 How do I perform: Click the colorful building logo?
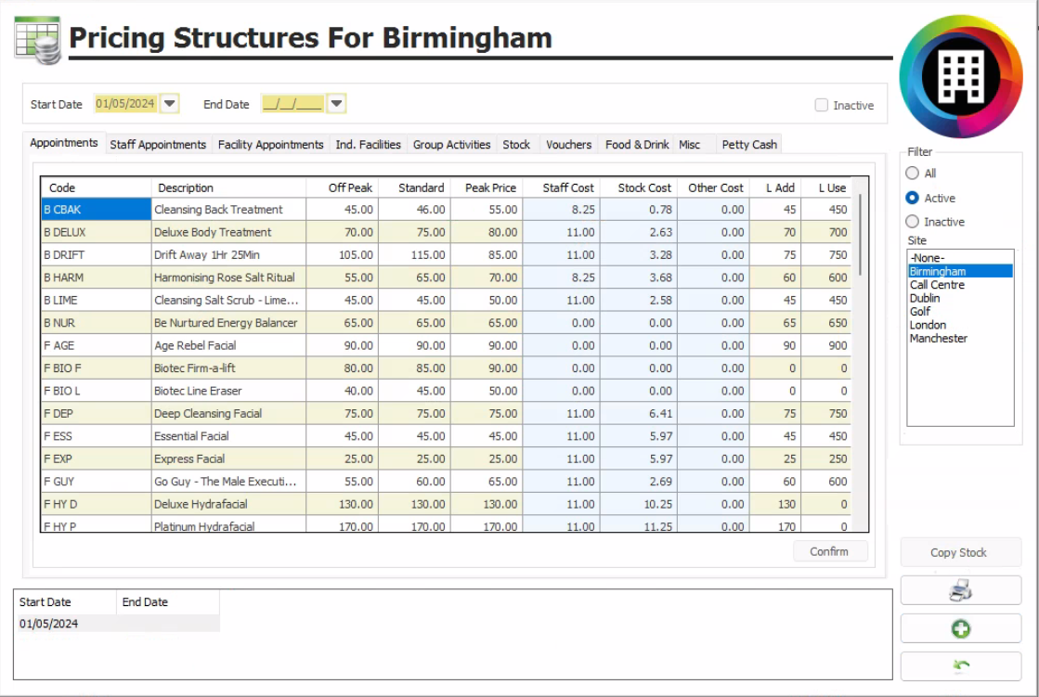(961, 77)
